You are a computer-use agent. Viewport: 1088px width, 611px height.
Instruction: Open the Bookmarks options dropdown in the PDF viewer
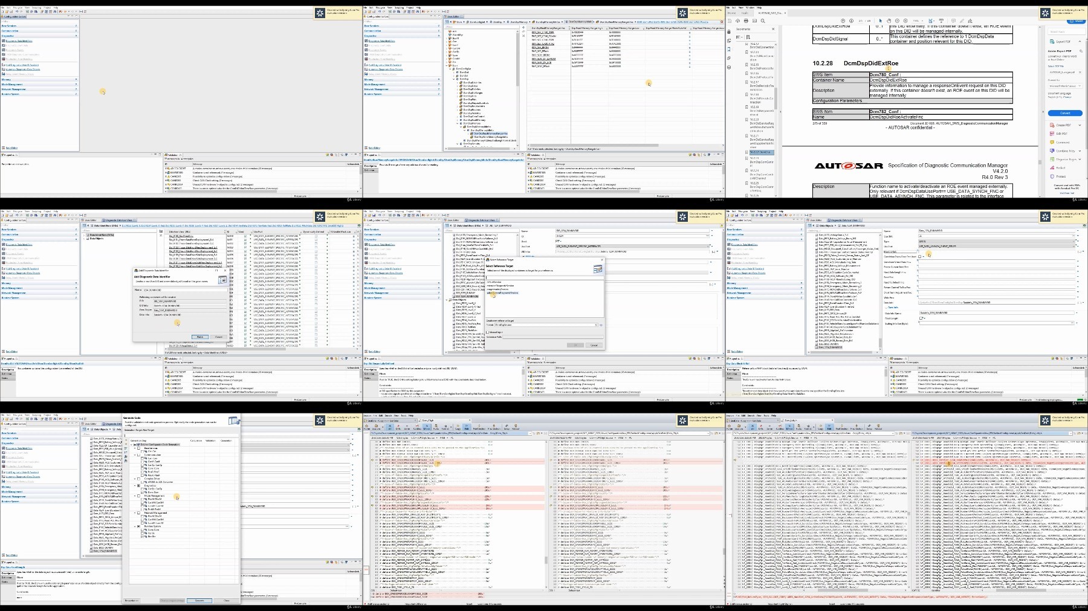pyautogui.click(x=739, y=37)
